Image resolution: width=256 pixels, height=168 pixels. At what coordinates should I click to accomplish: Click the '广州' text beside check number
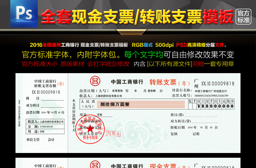(x=196, y=83)
